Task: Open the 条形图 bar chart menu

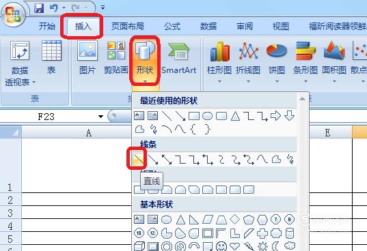Action: 305,62
